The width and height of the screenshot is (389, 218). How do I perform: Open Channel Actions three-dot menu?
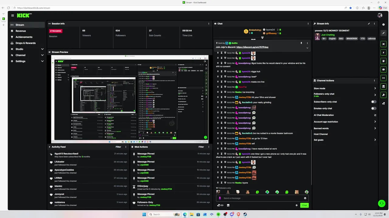click(374, 81)
